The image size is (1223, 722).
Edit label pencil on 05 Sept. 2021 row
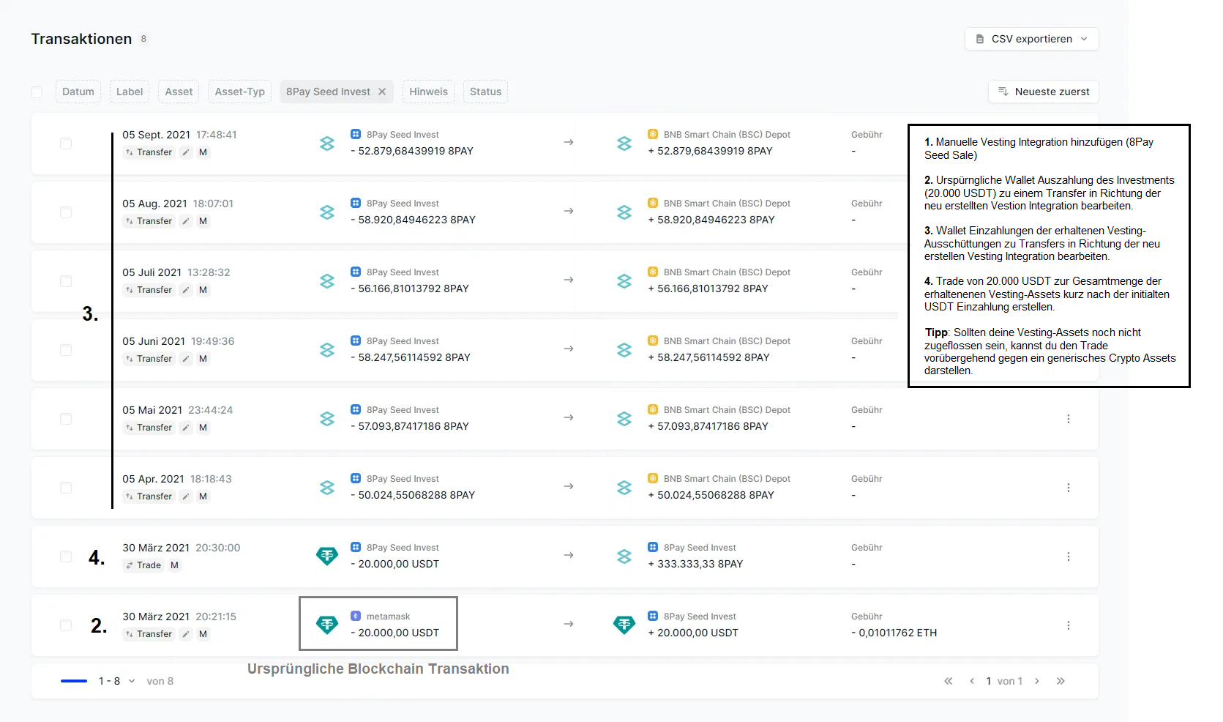tap(186, 152)
